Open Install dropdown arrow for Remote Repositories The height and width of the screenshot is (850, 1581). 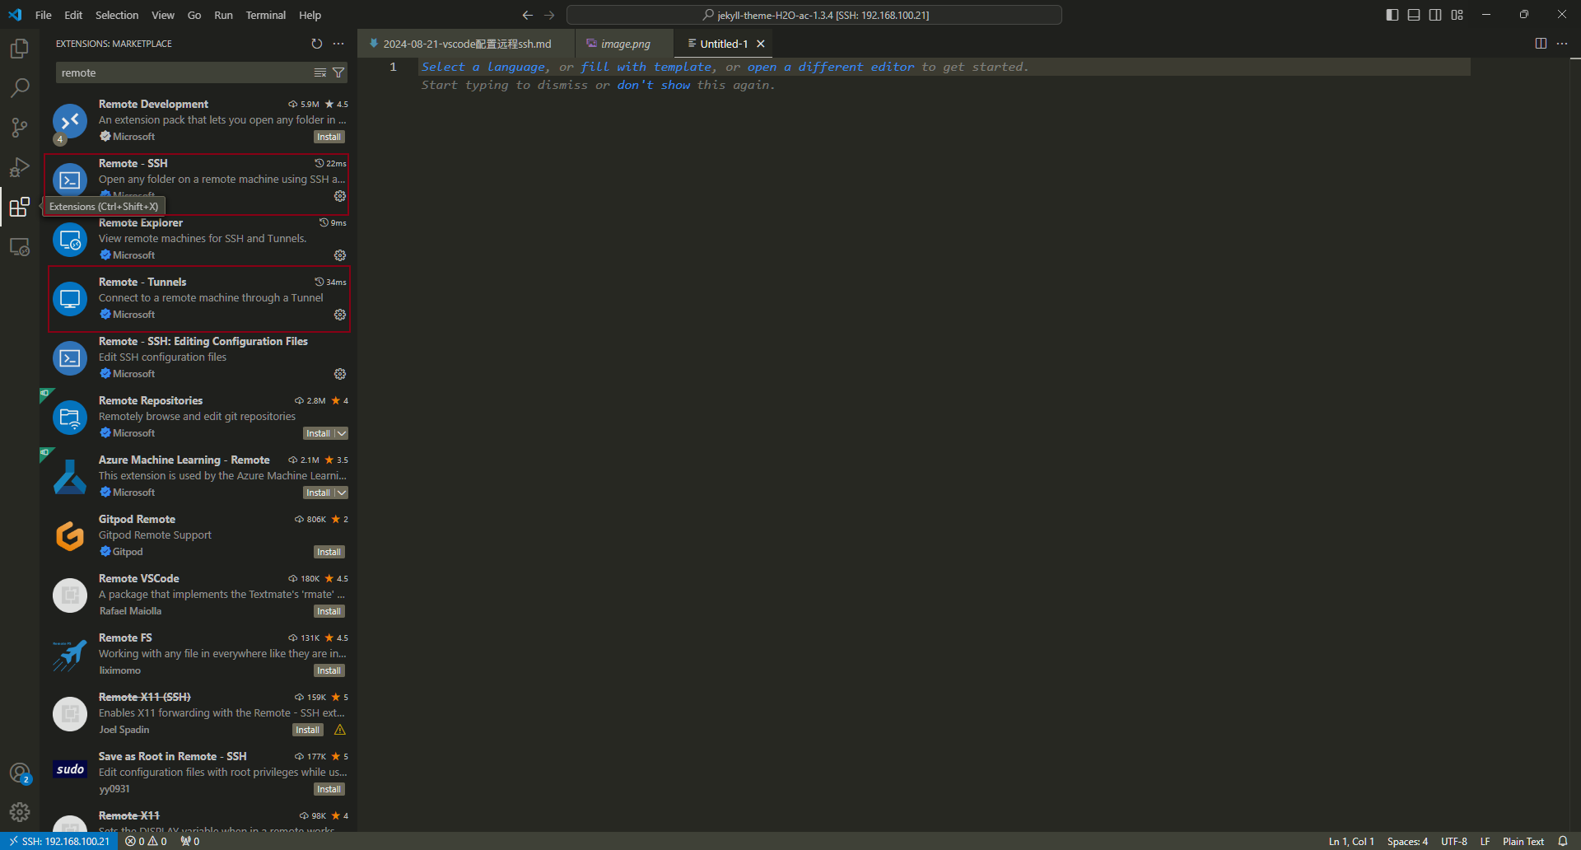[x=341, y=433]
